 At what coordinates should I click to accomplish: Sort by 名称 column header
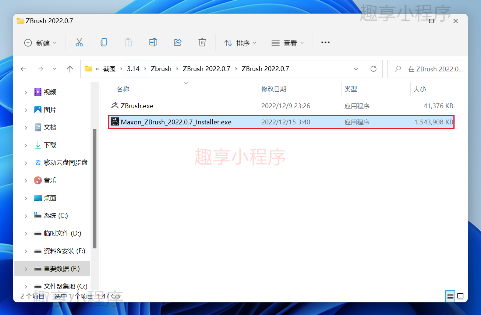[x=123, y=89]
